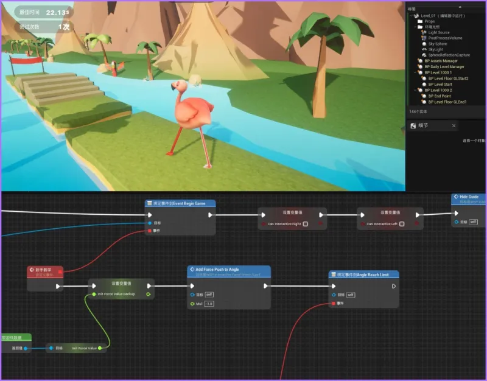
Task: Click the BP Level Floor GLStart2 icon
Action: click(x=424, y=79)
